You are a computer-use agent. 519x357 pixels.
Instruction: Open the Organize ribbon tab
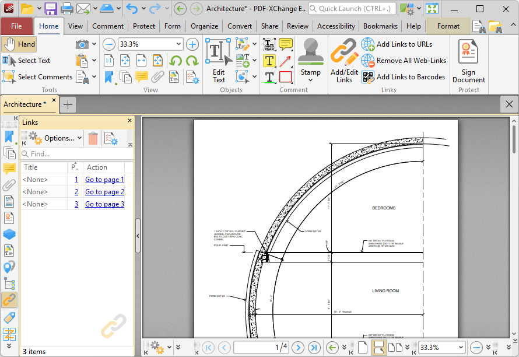204,26
